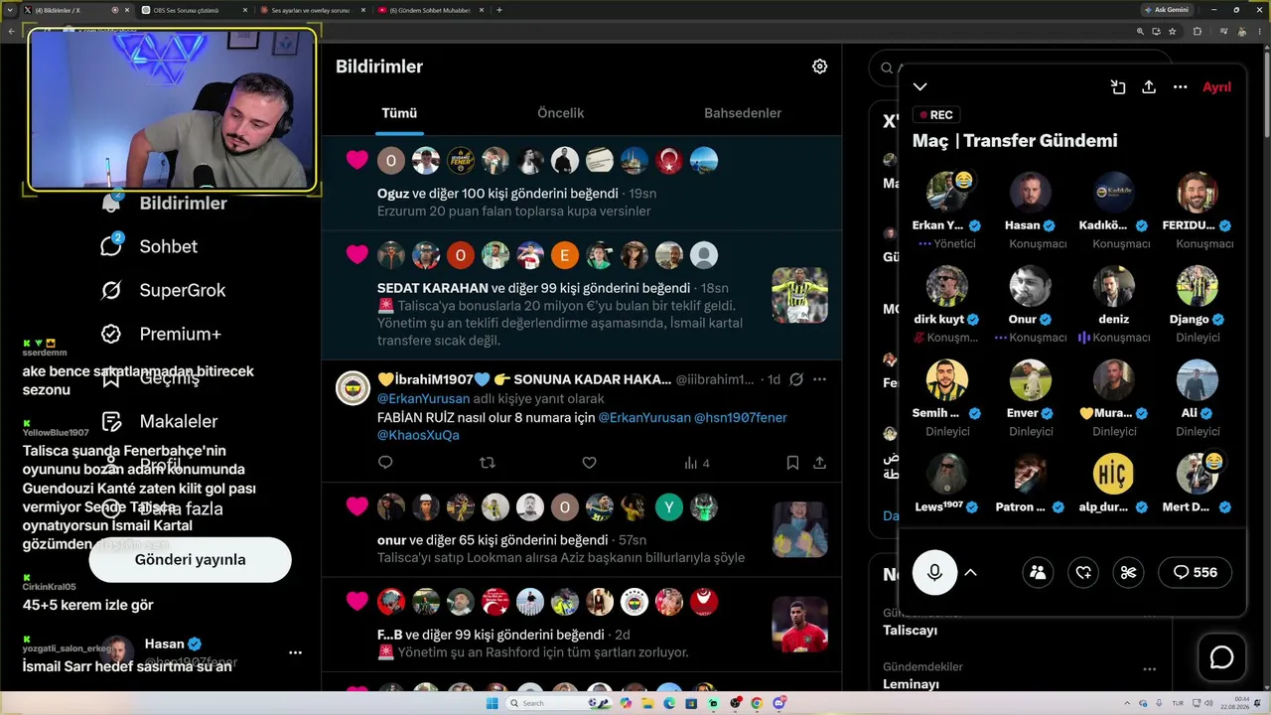Select deniz speaker avatar in Space

[x=1114, y=286]
